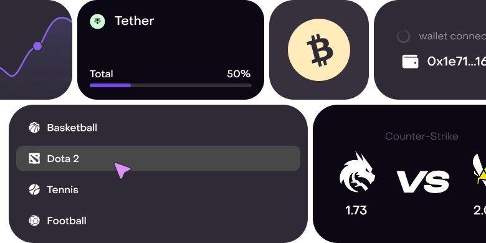The image size is (486, 243).
Task: Pick the 1.73 odds value
Action: tap(356, 211)
